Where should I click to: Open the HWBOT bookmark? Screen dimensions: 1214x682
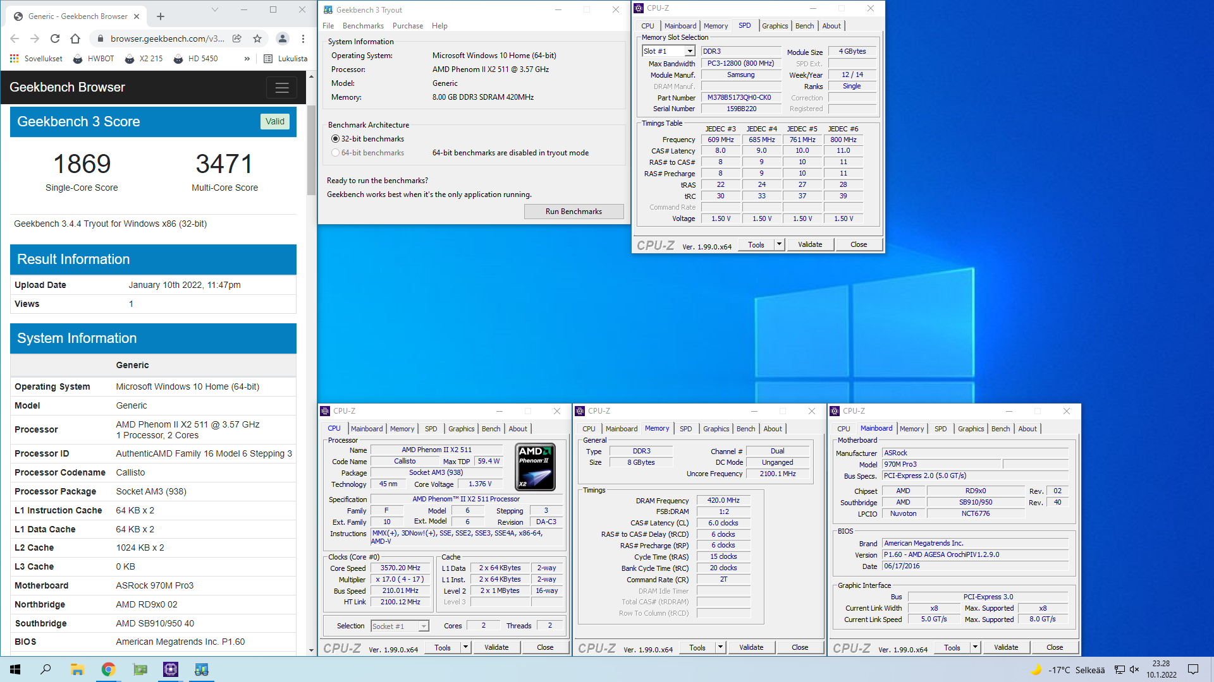pos(94,59)
